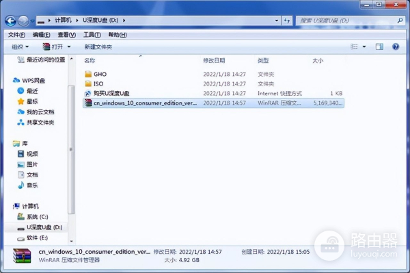This screenshot has width=410, height=273.
Task: Select U深度U盘 (D:) in the address bar
Action: 100,20
